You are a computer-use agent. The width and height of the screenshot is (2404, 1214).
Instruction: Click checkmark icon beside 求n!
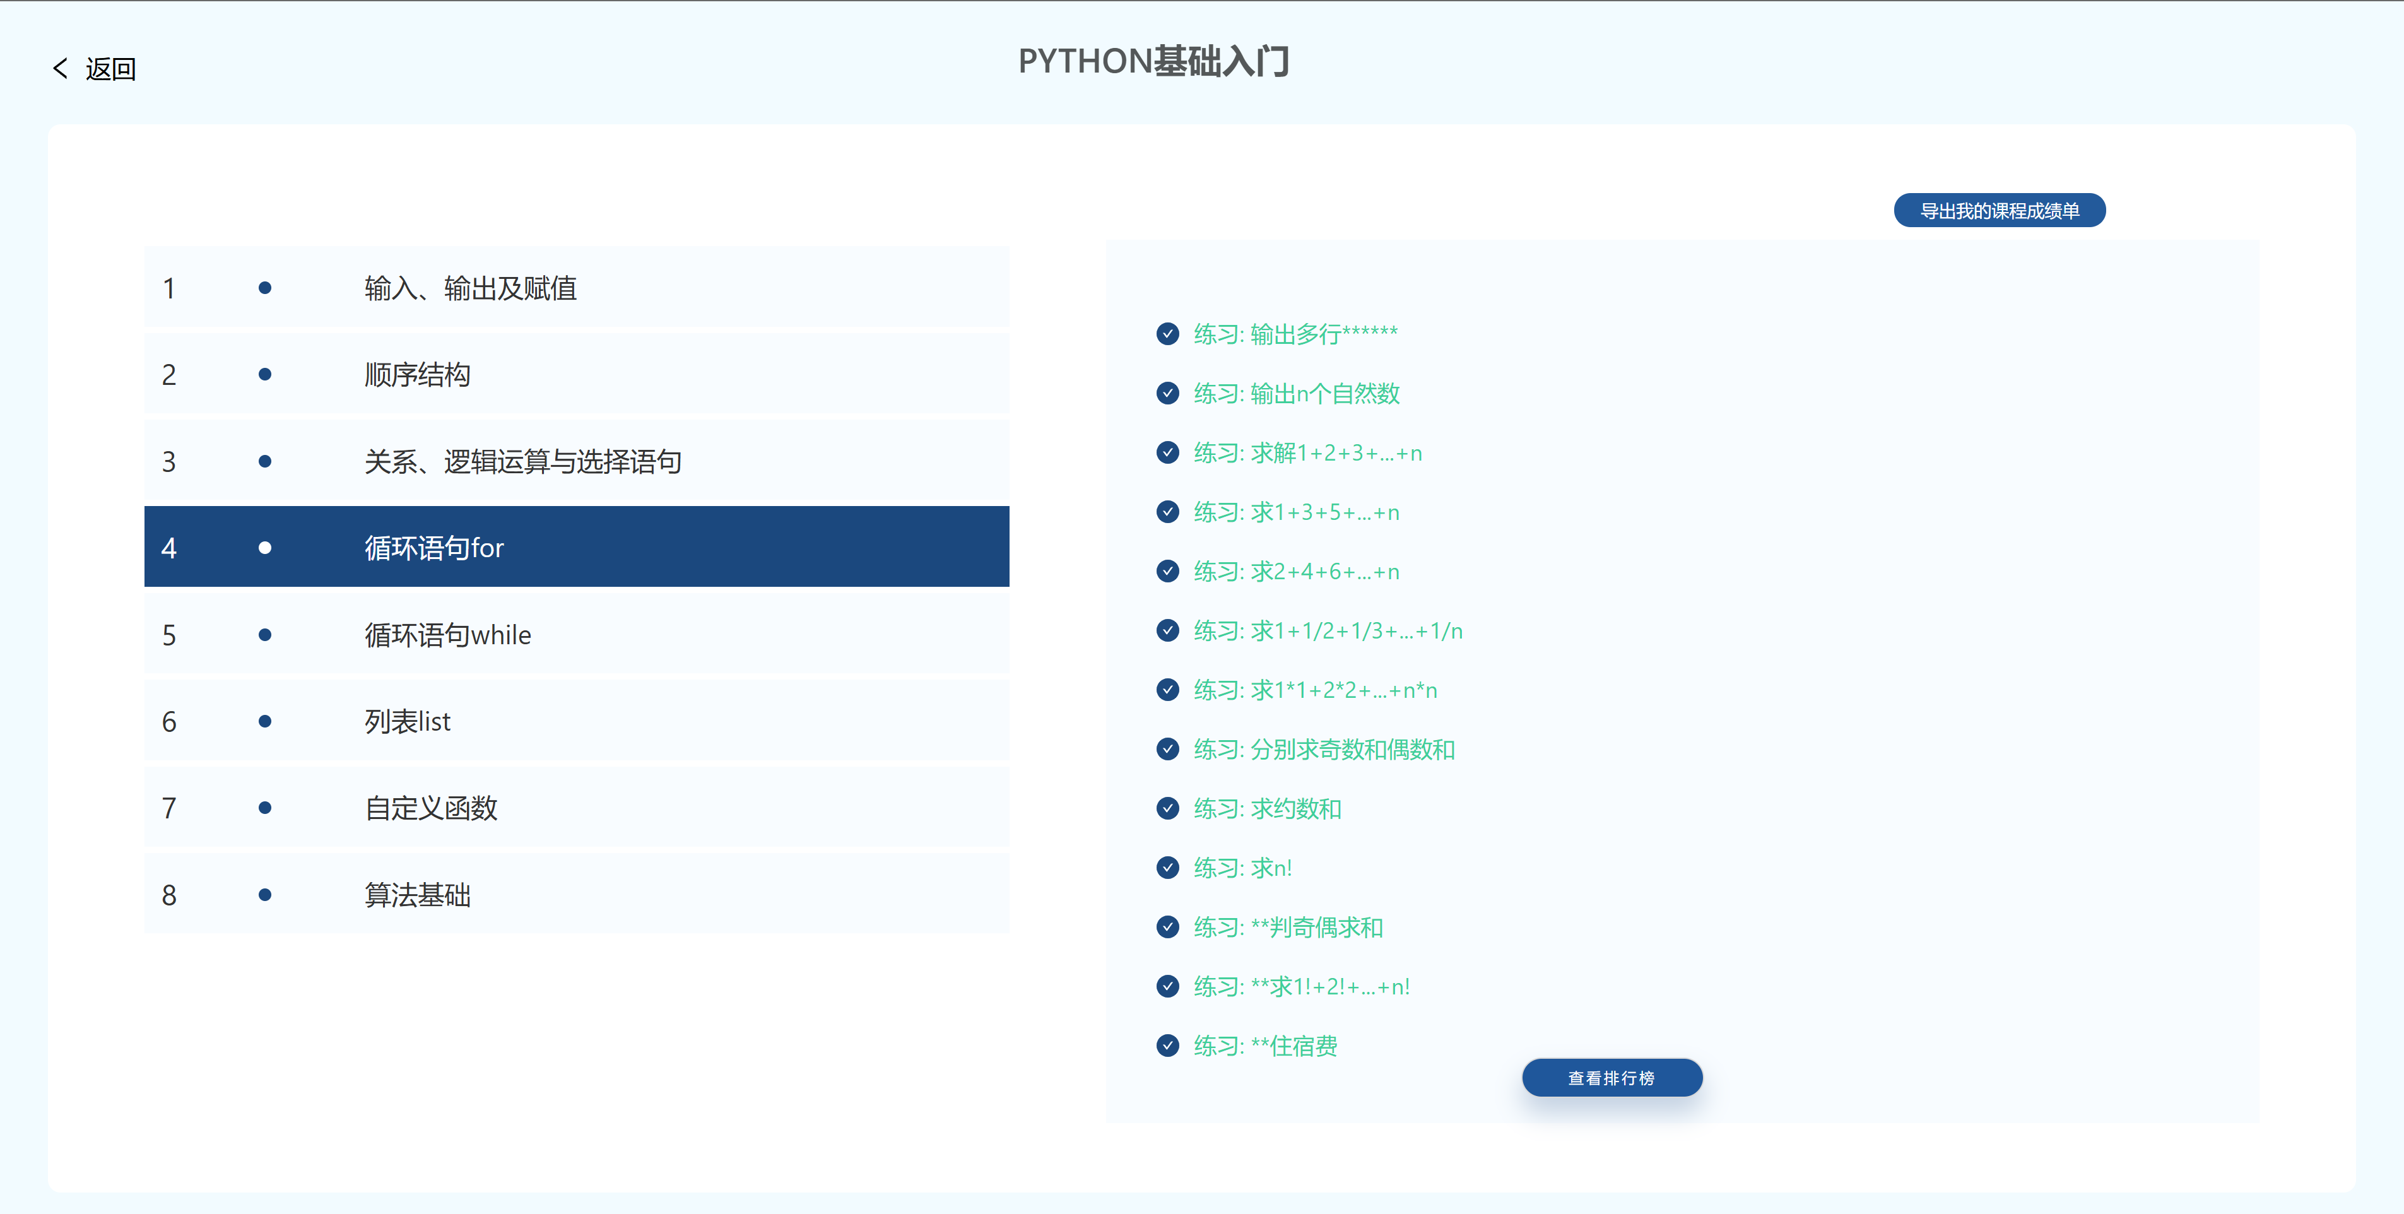(x=1167, y=868)
